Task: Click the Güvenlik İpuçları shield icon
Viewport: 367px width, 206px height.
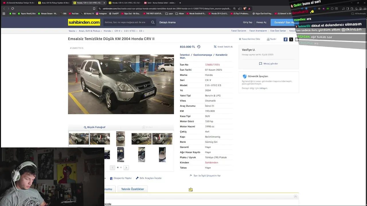Action: pos(245,76)
